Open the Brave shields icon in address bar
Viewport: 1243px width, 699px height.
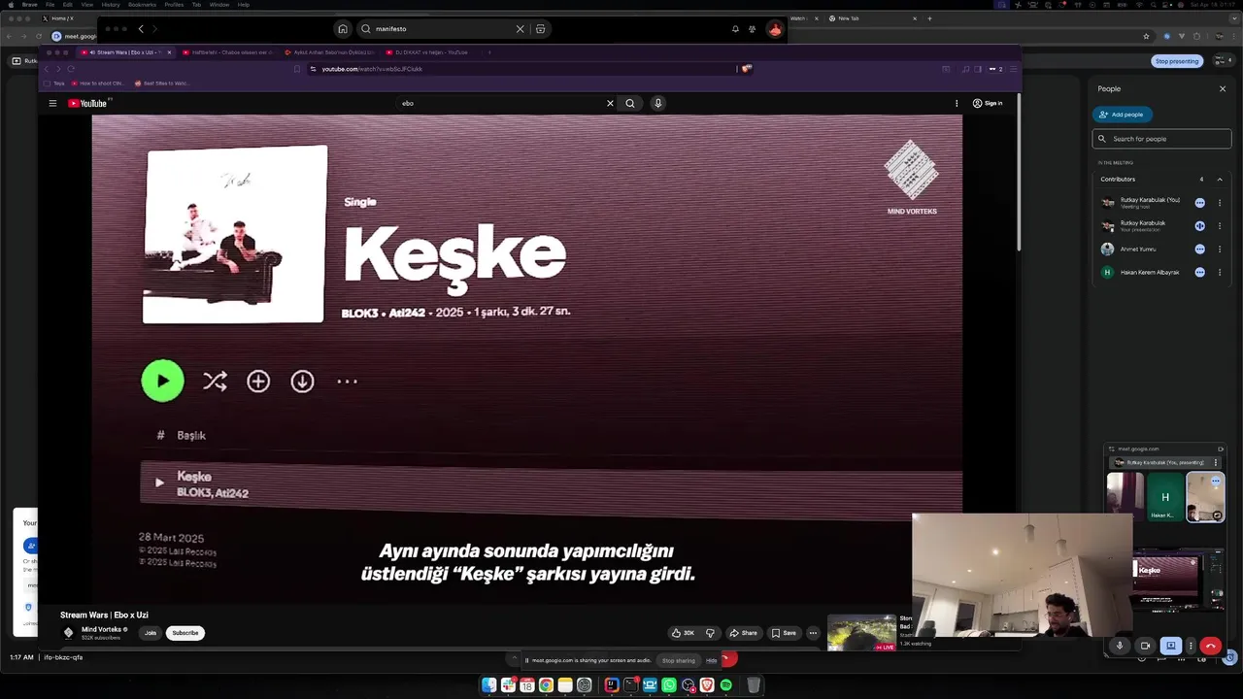click(746, 69)
